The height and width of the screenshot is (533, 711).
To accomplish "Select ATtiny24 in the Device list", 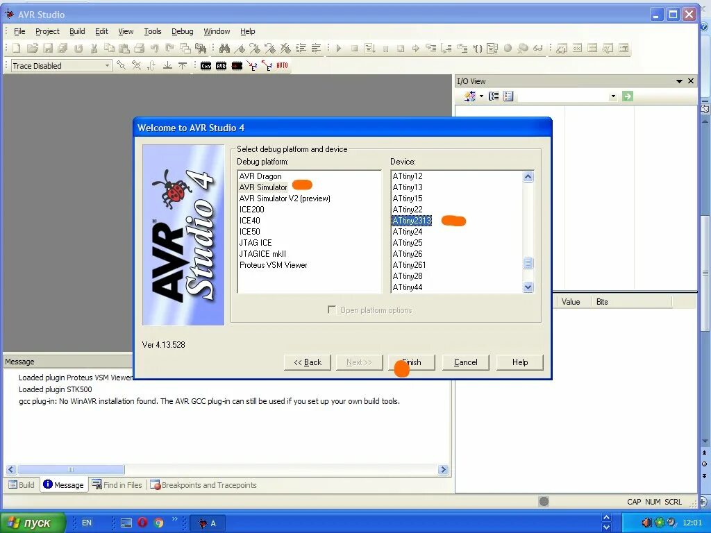I will 407,232.
